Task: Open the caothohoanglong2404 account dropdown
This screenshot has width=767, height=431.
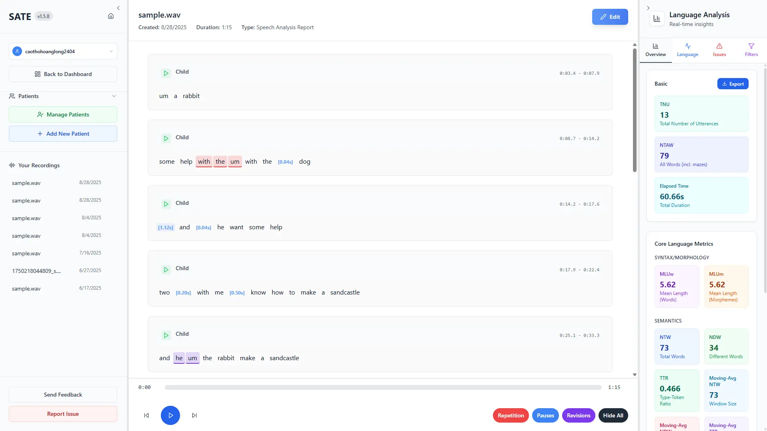Action: 63,51
